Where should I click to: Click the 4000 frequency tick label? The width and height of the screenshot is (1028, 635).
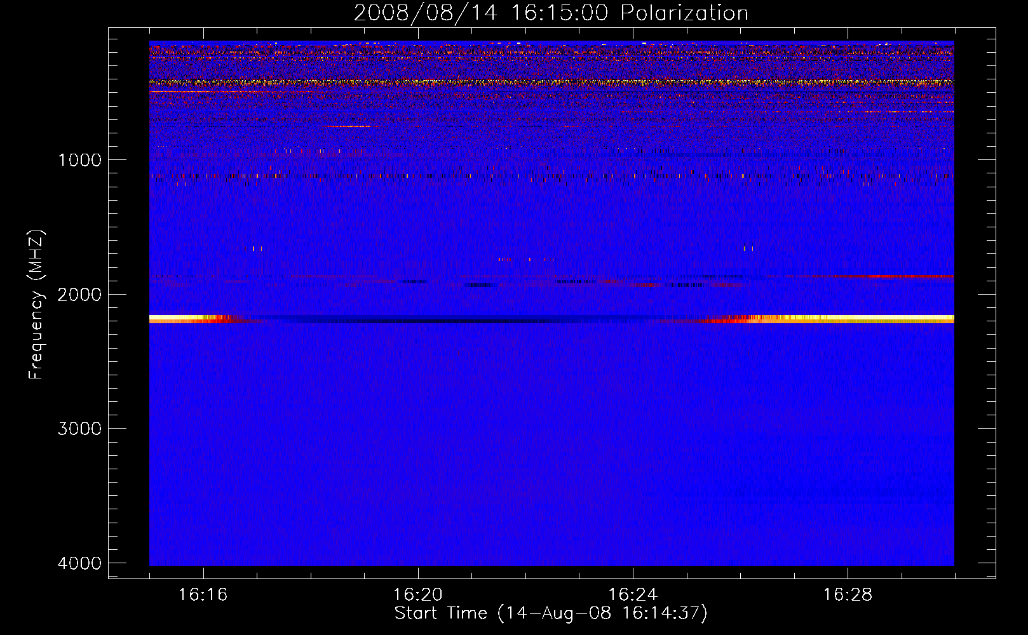click(79, 563)
